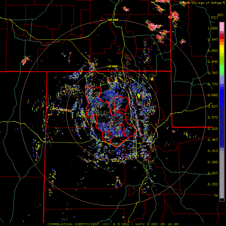Click the 100 NMI range ring label
Image resolution: width=226 pixels, height=226 pixels.
pos(113,20)
